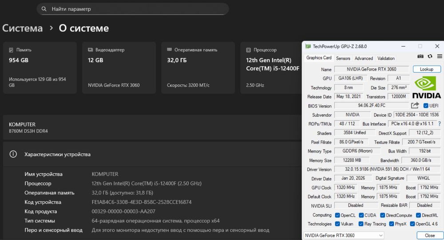Click the Close button in GPU-Z

point(429,235)
